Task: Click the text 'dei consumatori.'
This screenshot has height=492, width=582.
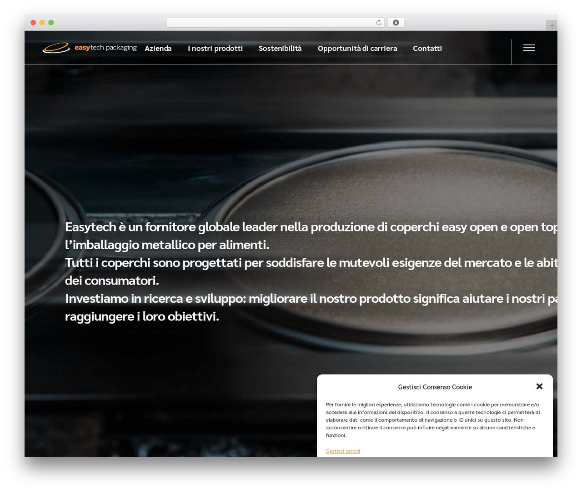Action: point(112,280)
